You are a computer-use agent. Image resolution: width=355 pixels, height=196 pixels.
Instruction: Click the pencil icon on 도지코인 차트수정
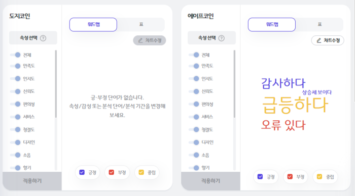140,40
